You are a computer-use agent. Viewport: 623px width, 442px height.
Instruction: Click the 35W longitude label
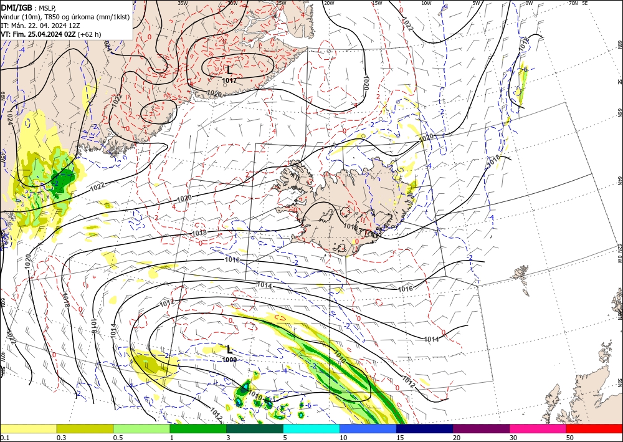(x=183, y=3)
